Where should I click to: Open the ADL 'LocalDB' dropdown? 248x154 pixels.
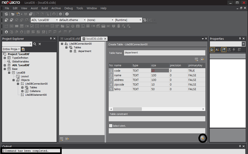57,20
